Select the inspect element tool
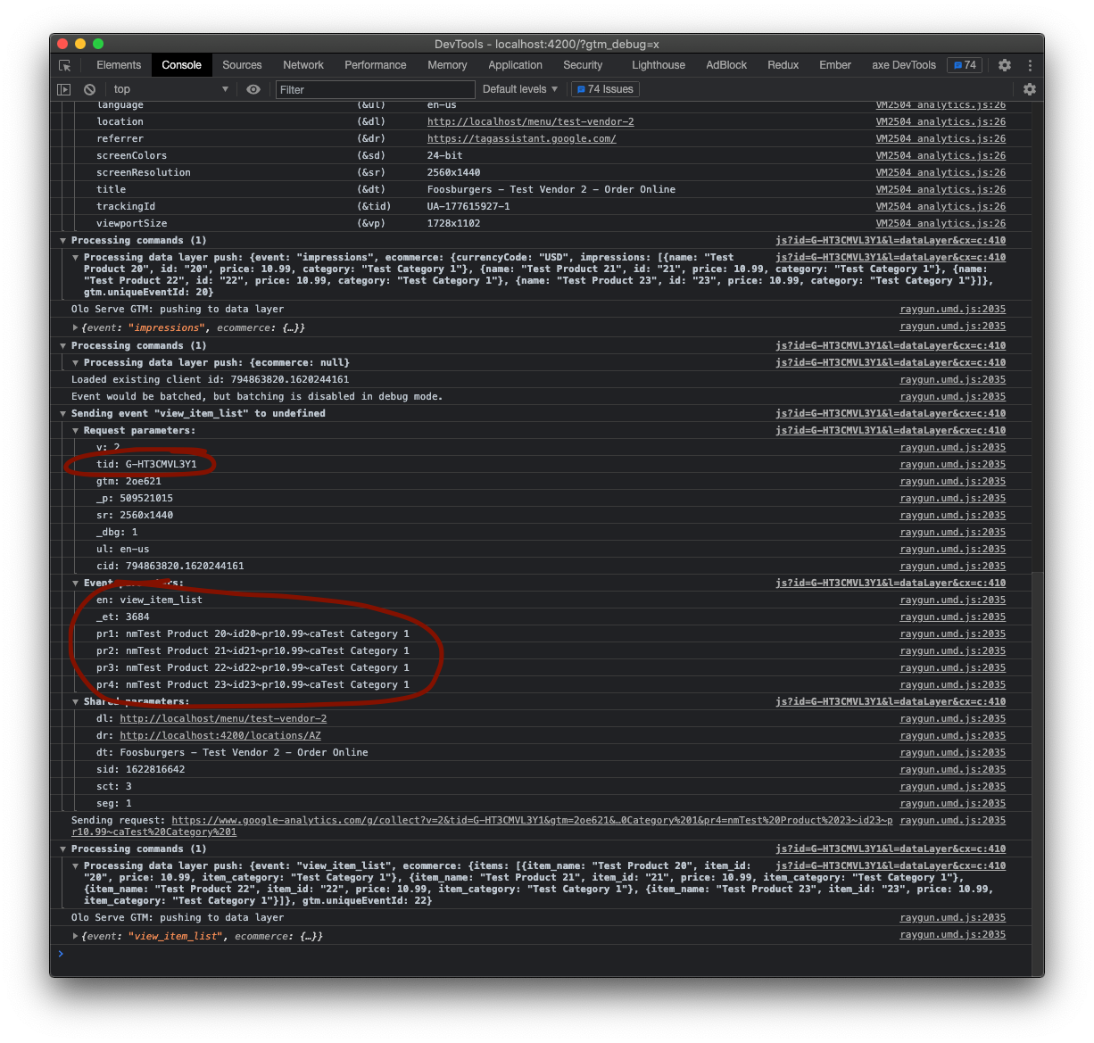The width and height of the screenshot is (1094, 1043). pos(64,65)
